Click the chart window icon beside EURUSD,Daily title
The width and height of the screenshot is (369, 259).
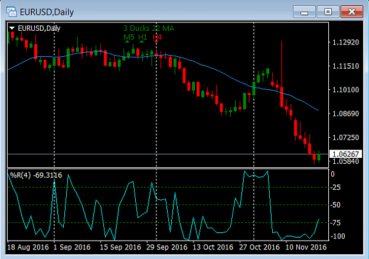tap(11, 12)
